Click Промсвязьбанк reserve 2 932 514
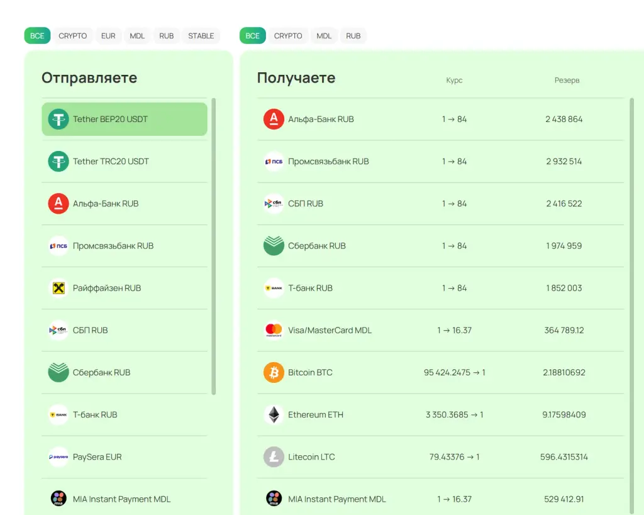This screenshot has width=644, height=515. point(564,162)
